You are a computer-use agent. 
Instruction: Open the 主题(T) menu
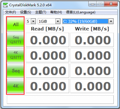(41, 12)
